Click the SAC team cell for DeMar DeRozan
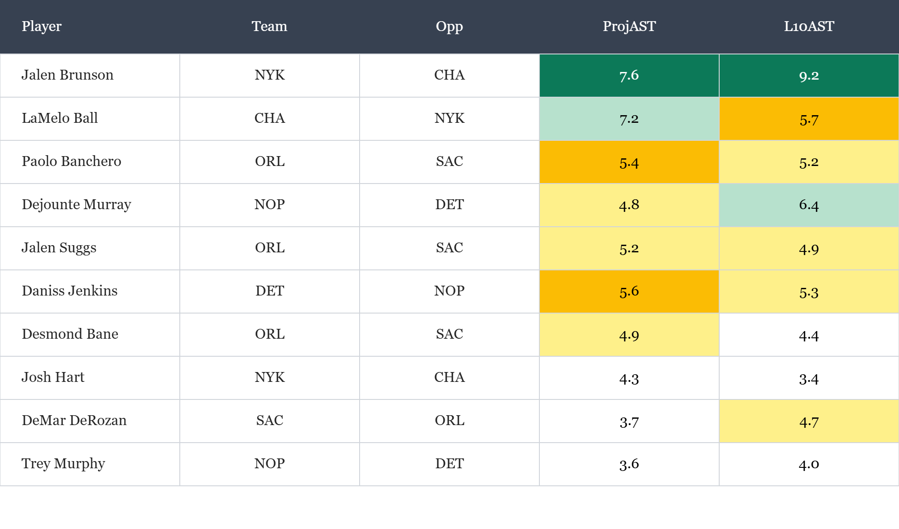Screen dimensions: 899x529 (270, 421)
